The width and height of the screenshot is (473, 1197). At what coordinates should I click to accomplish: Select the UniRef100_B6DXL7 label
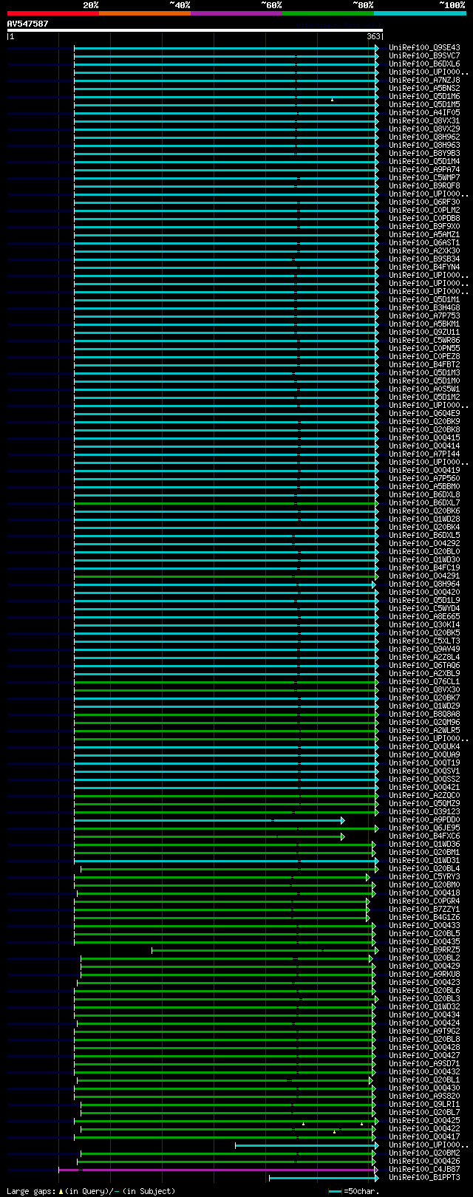[424, 503]
